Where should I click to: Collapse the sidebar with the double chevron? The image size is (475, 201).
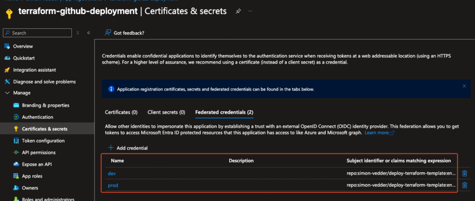pyautogui.click(x=88, y=33)
